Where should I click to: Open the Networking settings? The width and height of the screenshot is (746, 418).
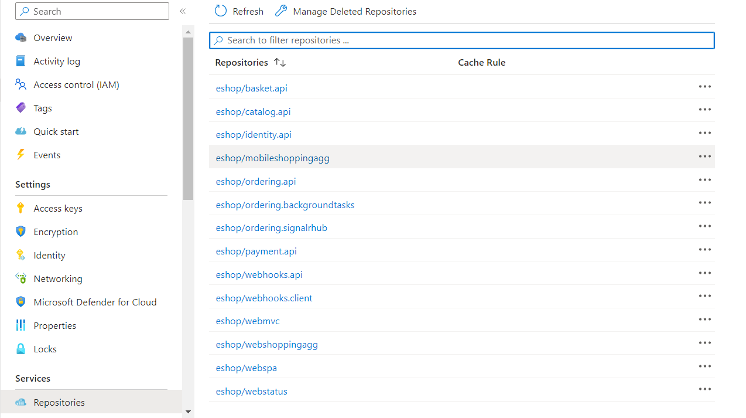(57, 278)
